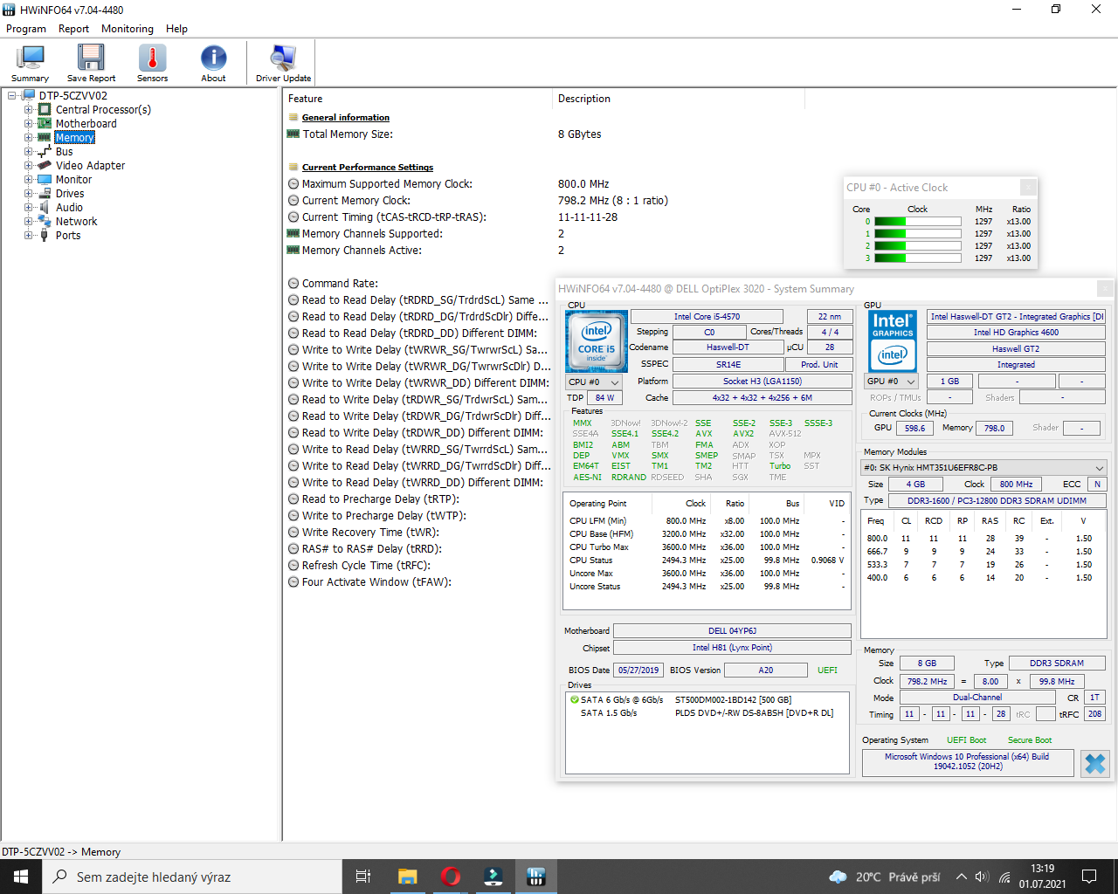Open the Report menu
The width and height of the screenshot is (1118, 894).
tap(73, 29)
